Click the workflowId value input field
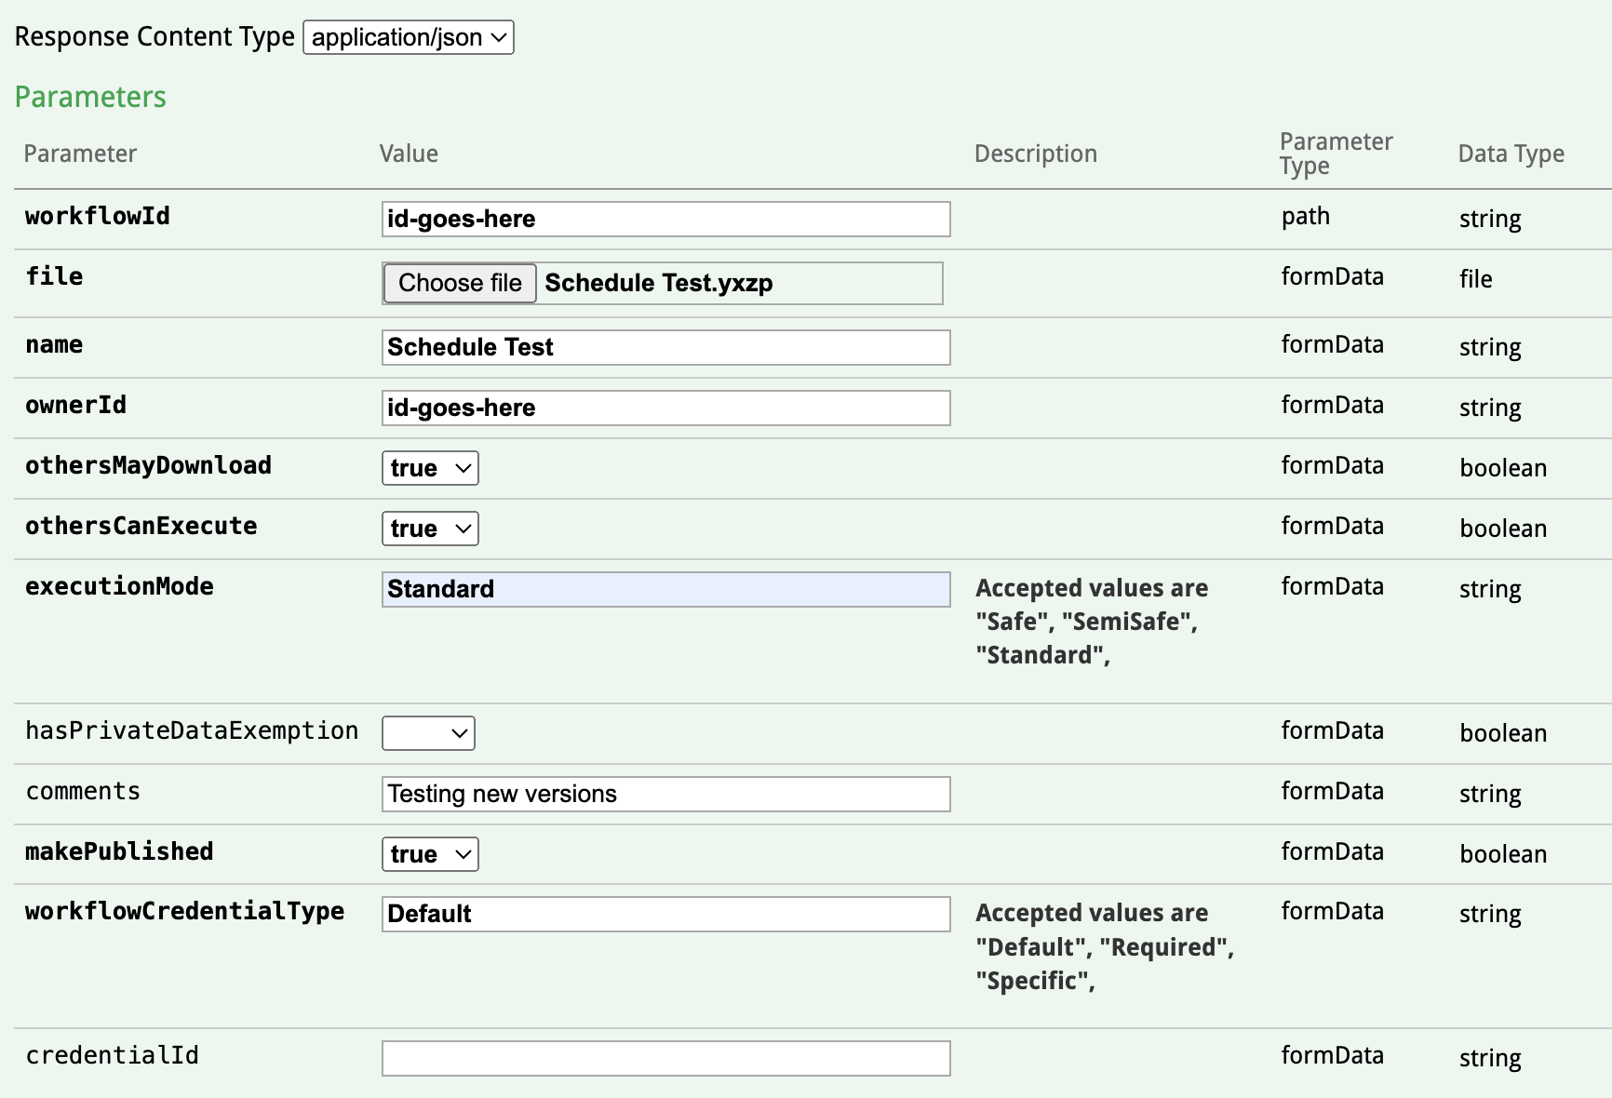This screenshot has width=1612, height=1098. [x=665, y=220]
